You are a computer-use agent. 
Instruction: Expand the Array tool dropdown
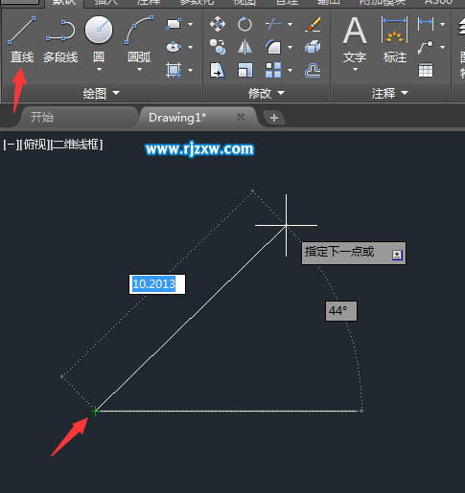click(290, 70)
